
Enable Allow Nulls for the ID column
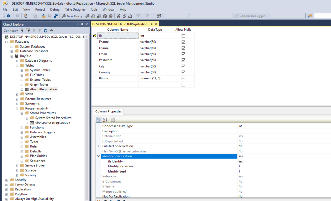[x=183, y=36]
